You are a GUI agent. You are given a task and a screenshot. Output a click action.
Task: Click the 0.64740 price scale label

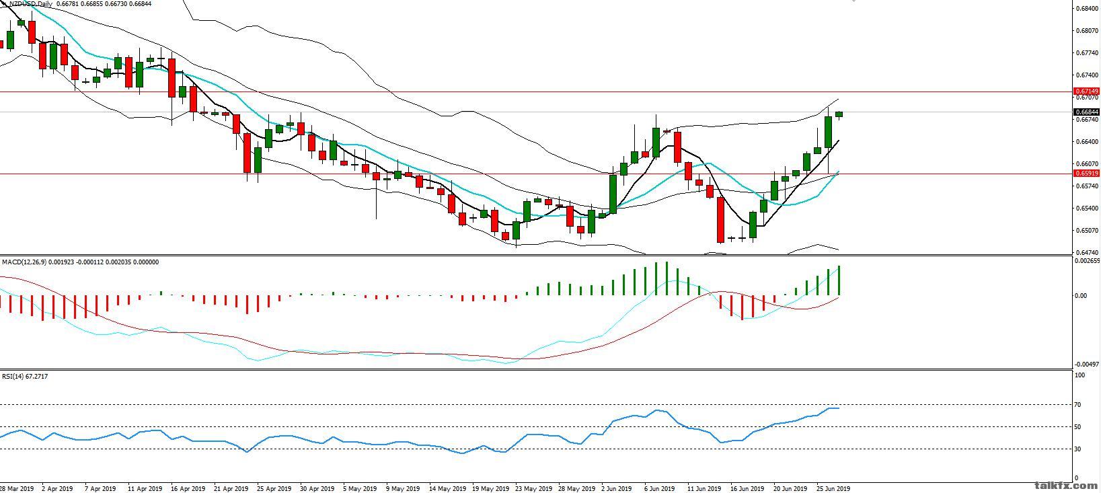(1087, 253)
